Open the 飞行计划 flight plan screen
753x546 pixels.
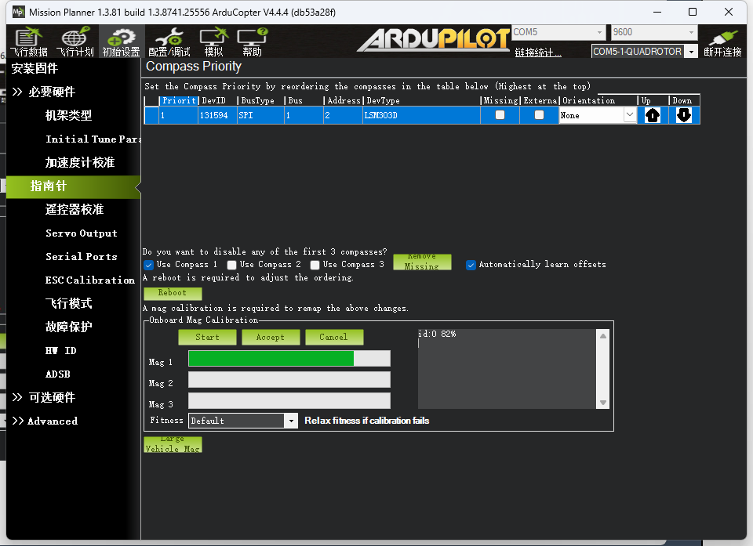click(75, 42)
